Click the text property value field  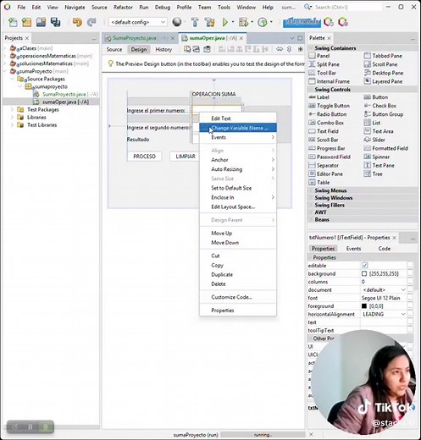coord(384,322)
